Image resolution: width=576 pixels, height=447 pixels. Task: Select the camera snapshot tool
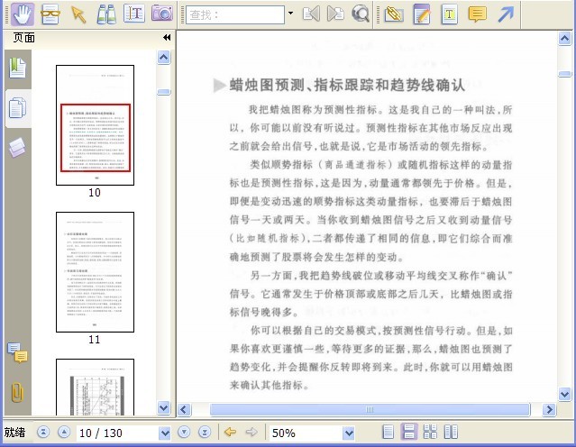pos(162,14)
